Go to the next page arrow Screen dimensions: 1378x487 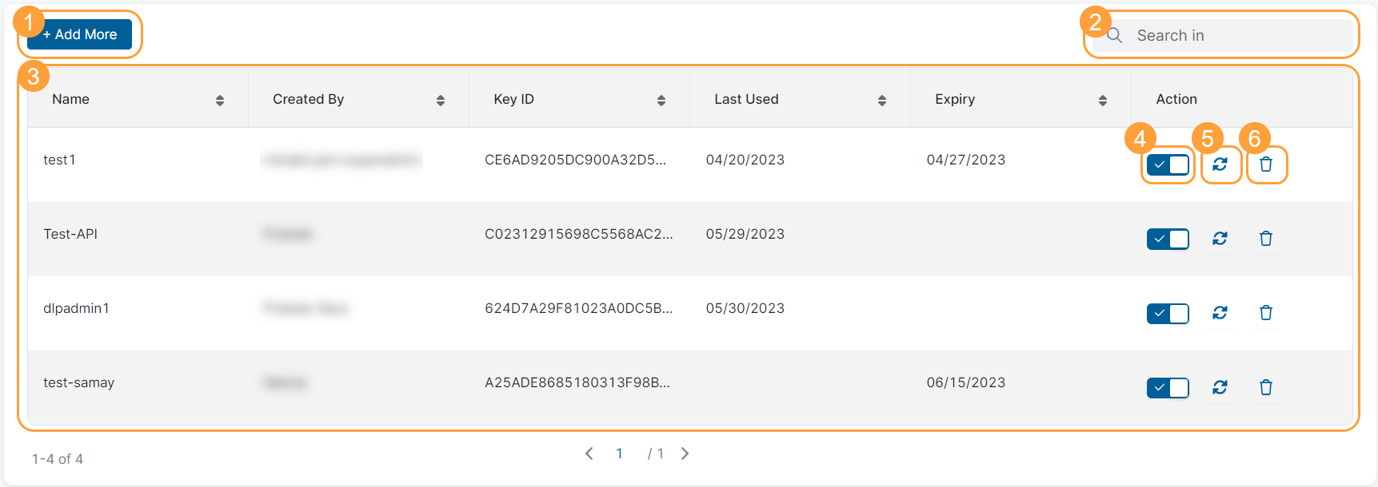(685, 453)
